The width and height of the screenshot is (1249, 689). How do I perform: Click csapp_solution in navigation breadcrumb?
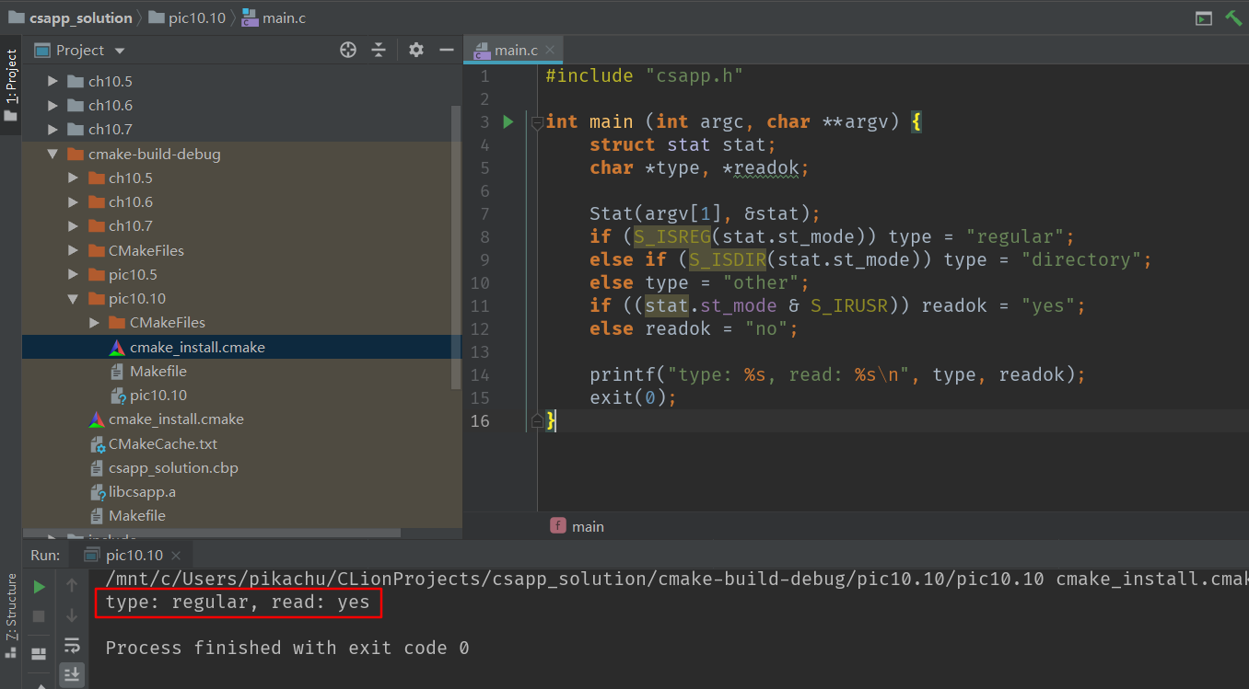point(70,17)
